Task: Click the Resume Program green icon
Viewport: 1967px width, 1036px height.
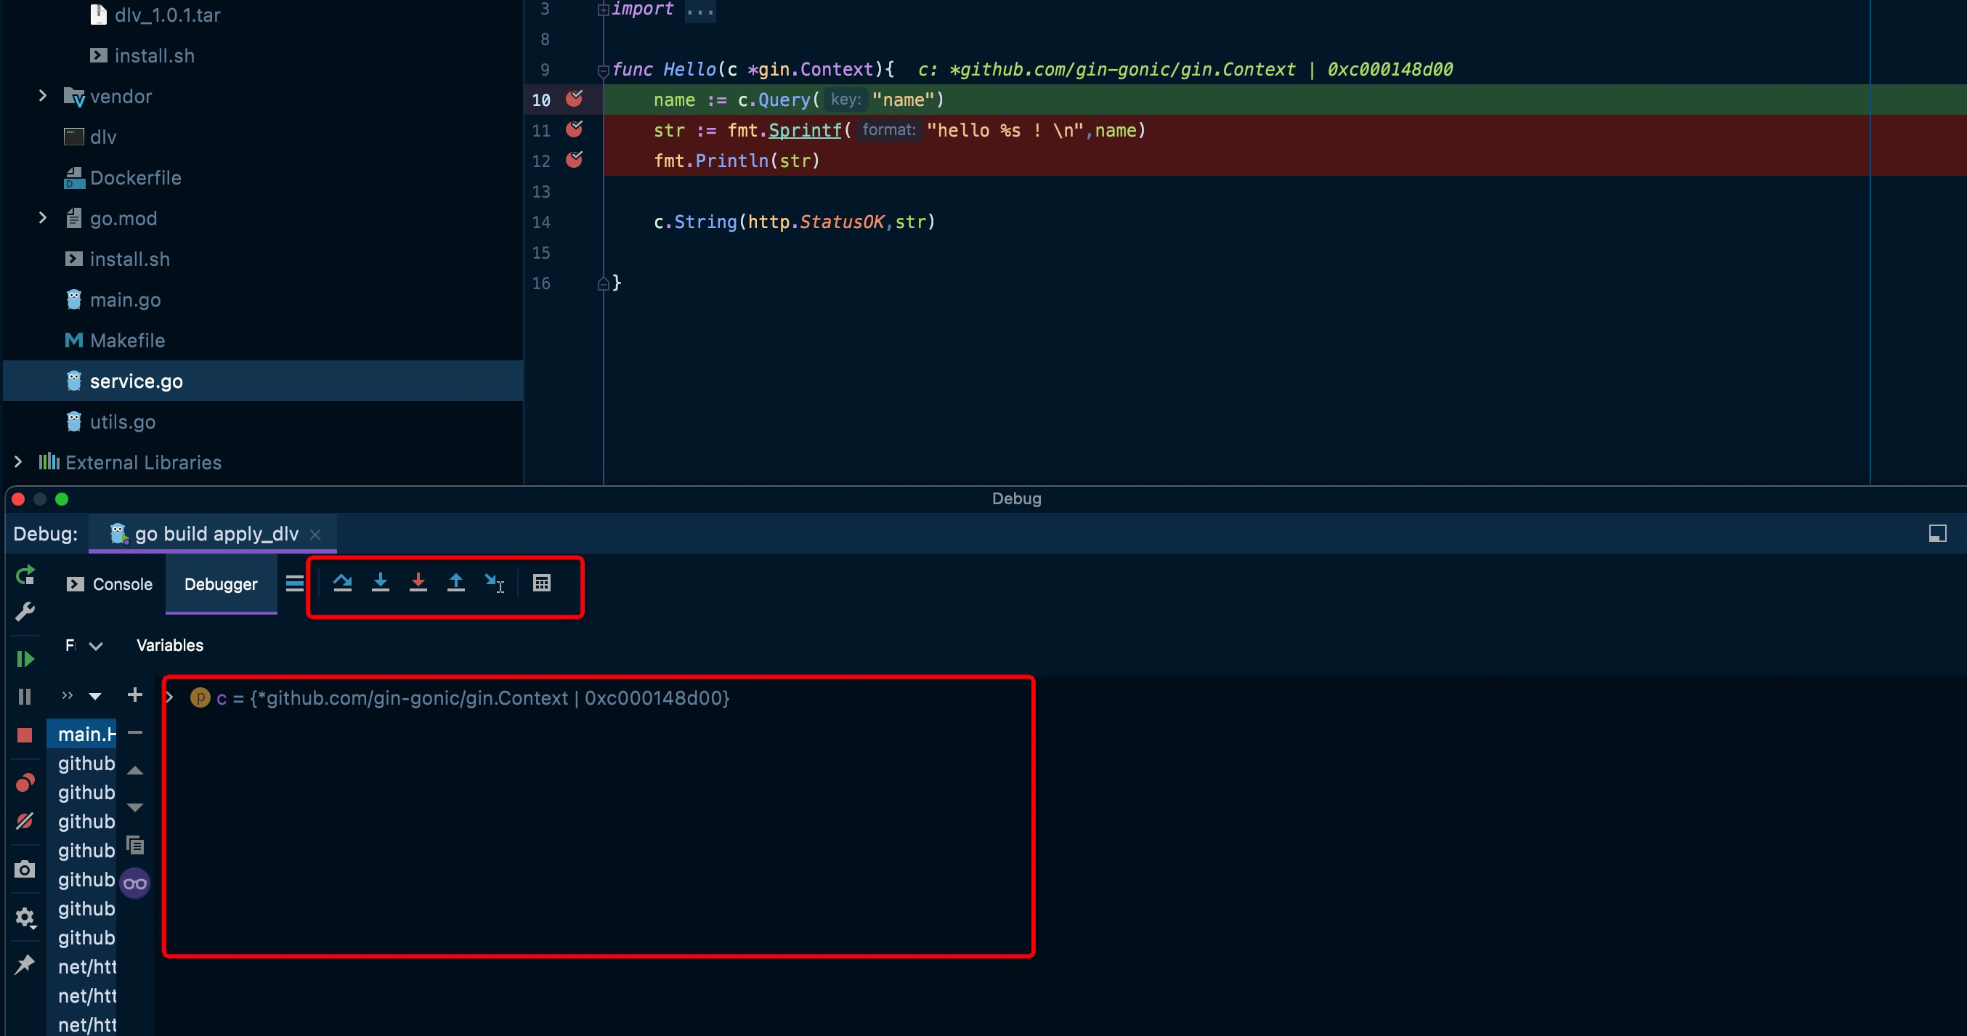Action: (x=25, y=658)
